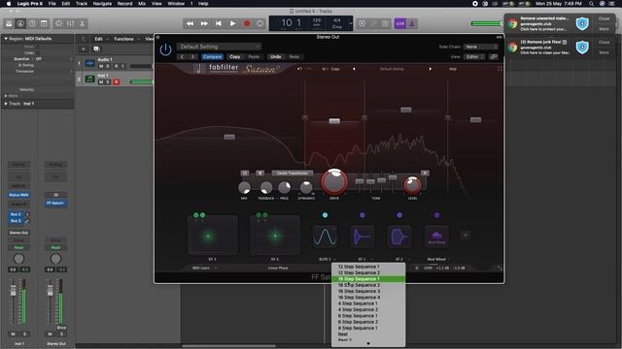The height and width of the screenshot is (349, 622).
Task: Select the EF 1 envelope follower icon
Action: click(362, 237)
